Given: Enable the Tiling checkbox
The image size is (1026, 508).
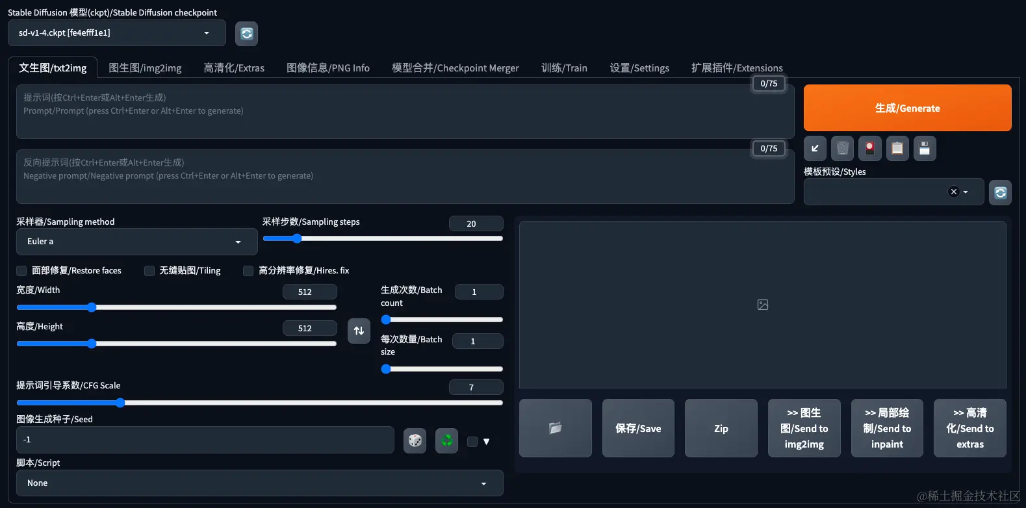Looking at the screenshot, I should [x=149, y=271].
